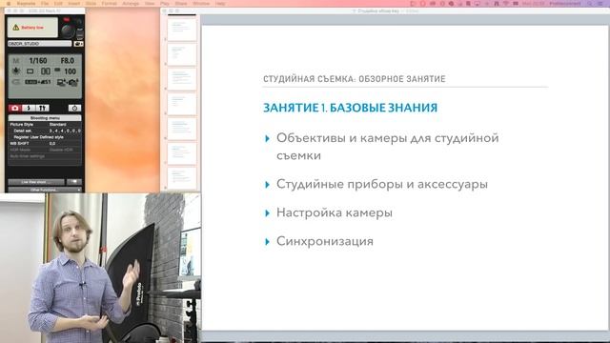The width and height of the screenshot is (610, 343).
Task: Select the seventh slide thumbnail in Keynote navigator
Action: click(182, 178)
